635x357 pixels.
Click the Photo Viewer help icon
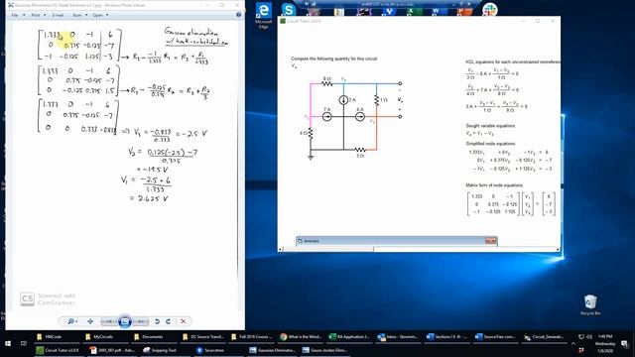[238, 15]
